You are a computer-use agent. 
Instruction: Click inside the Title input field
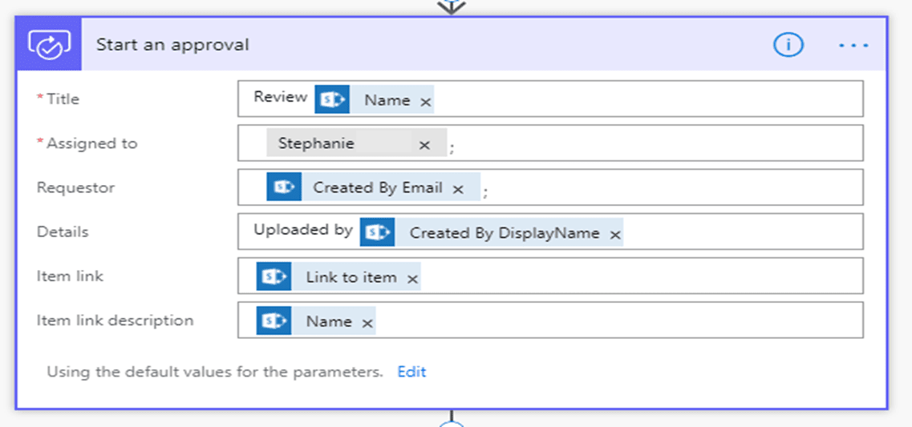pyautogui.click(x=550, y=99)
